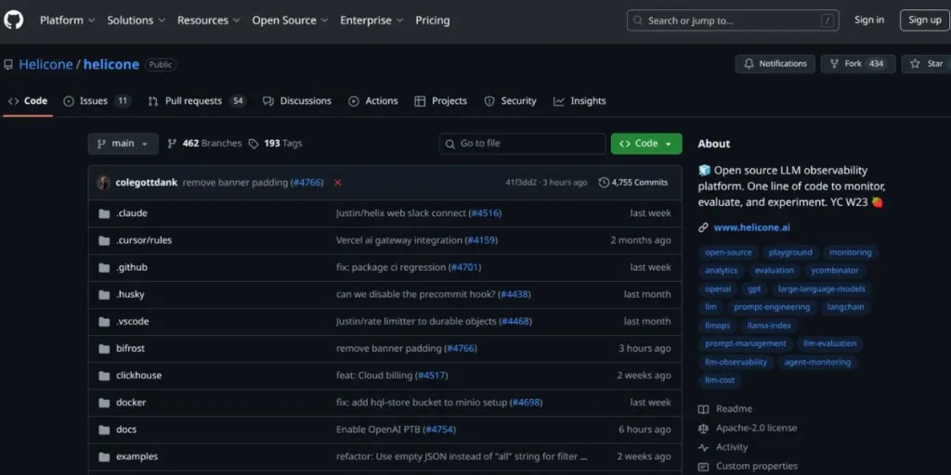Click the bell icon in Notifications
Image resolution: width=951 pixels, height=475 pixels.
pos(749,64)
